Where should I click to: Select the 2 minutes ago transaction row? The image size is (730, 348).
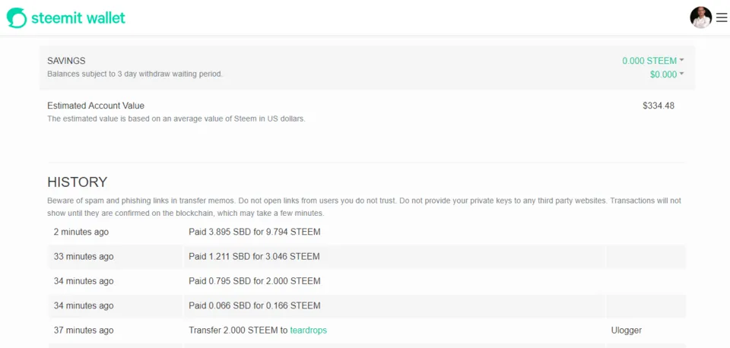367,232
